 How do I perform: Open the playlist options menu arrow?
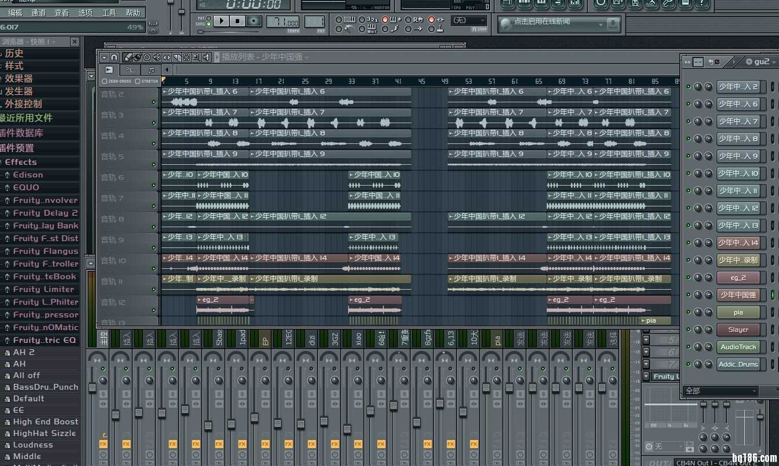pos(104,57)
